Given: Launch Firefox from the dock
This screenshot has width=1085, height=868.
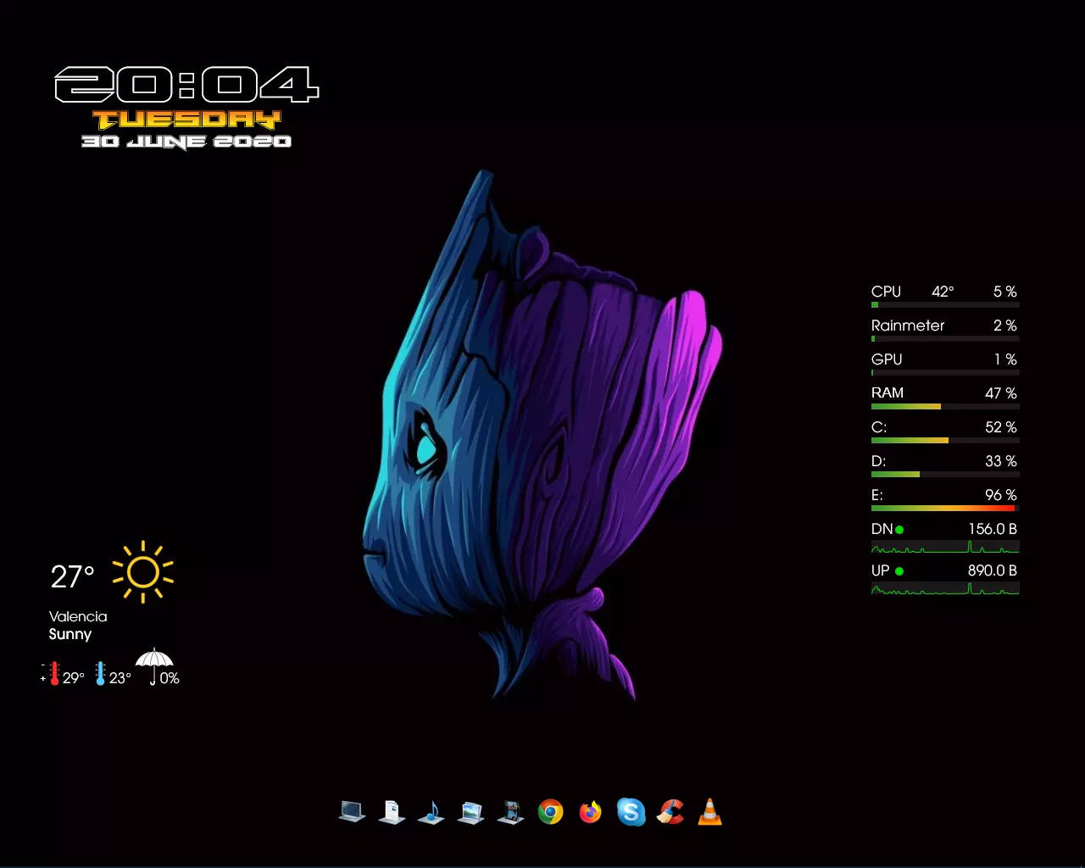Looking at the screenshot, I should click(x=590, y=812).
